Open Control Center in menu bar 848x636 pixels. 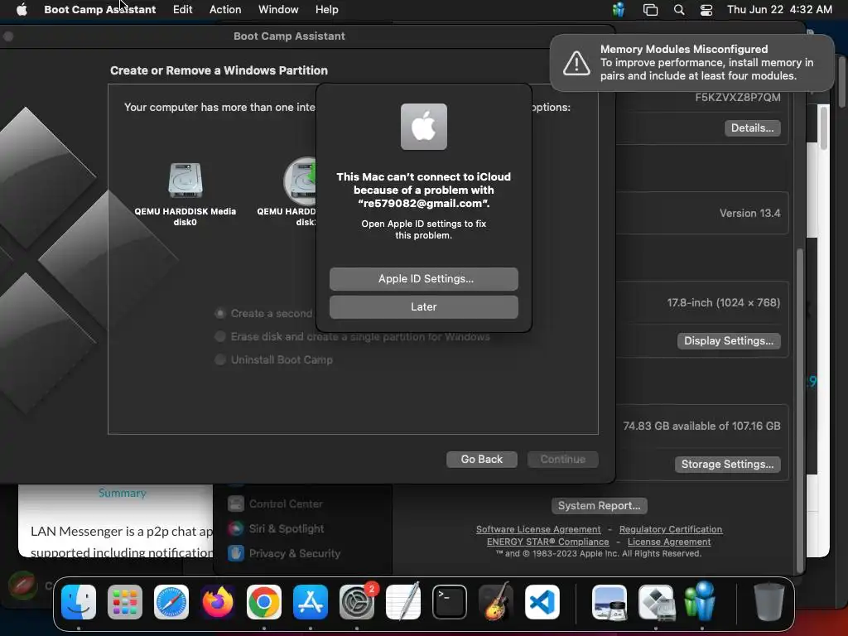[x=706, y=9]
